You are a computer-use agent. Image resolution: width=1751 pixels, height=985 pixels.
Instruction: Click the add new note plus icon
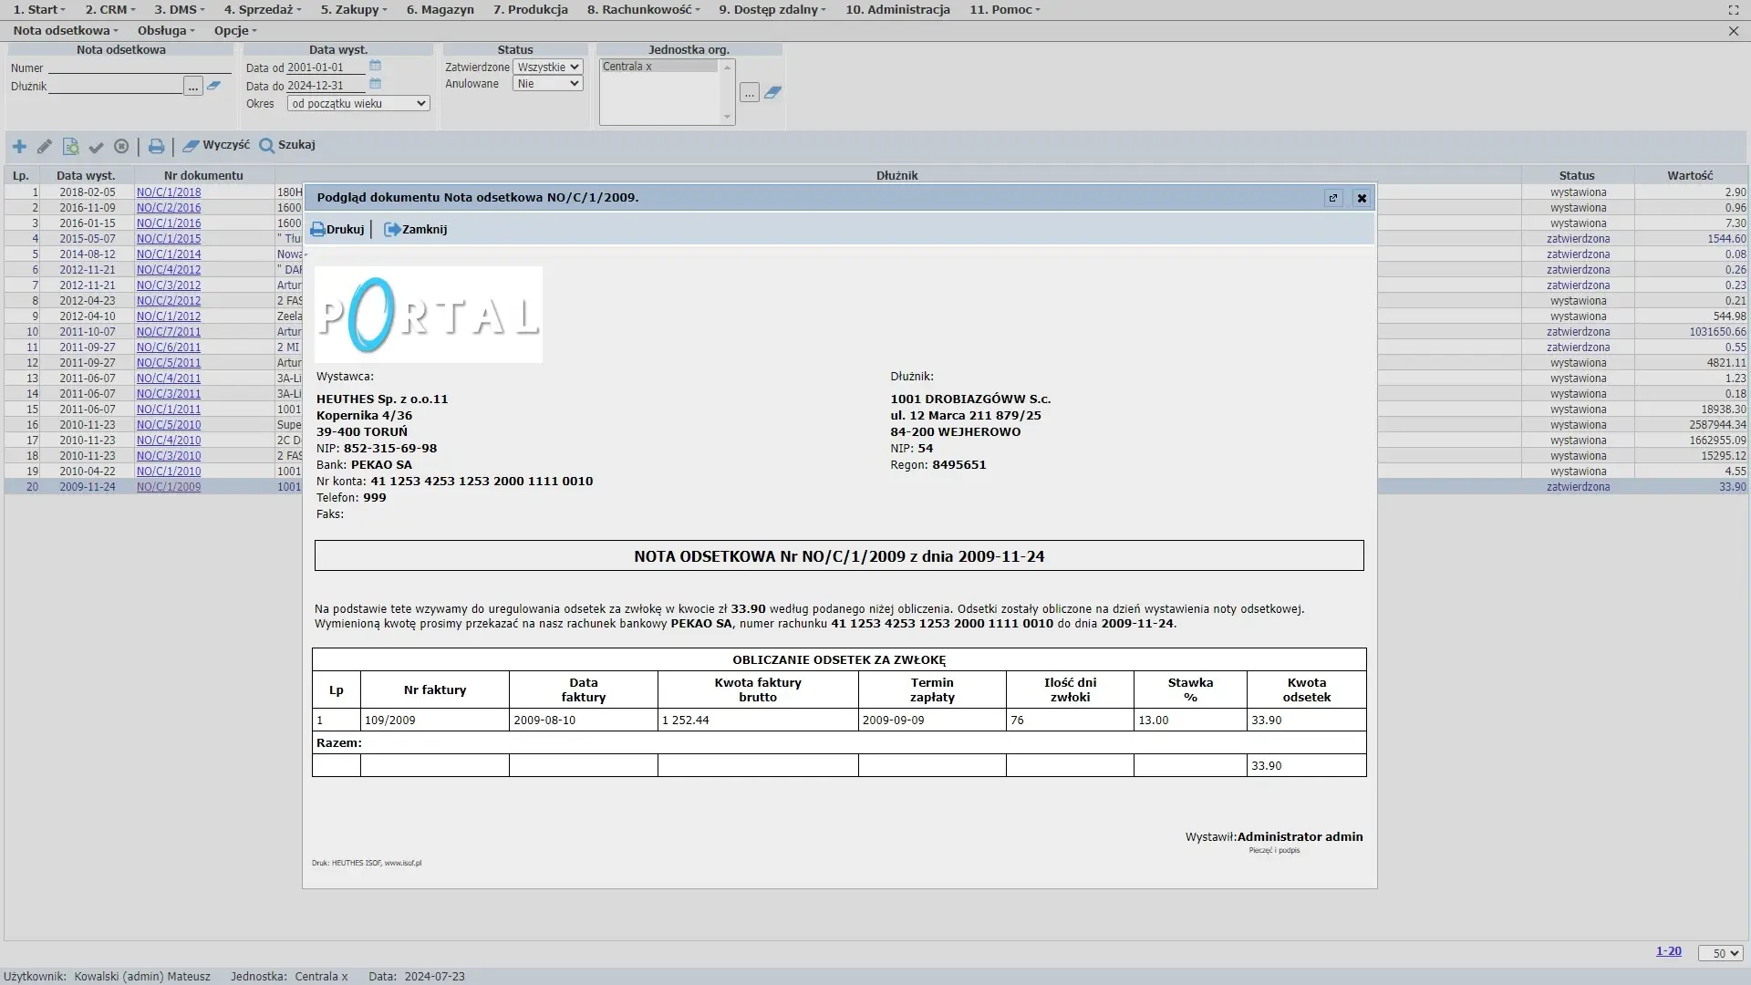point(19,146)
